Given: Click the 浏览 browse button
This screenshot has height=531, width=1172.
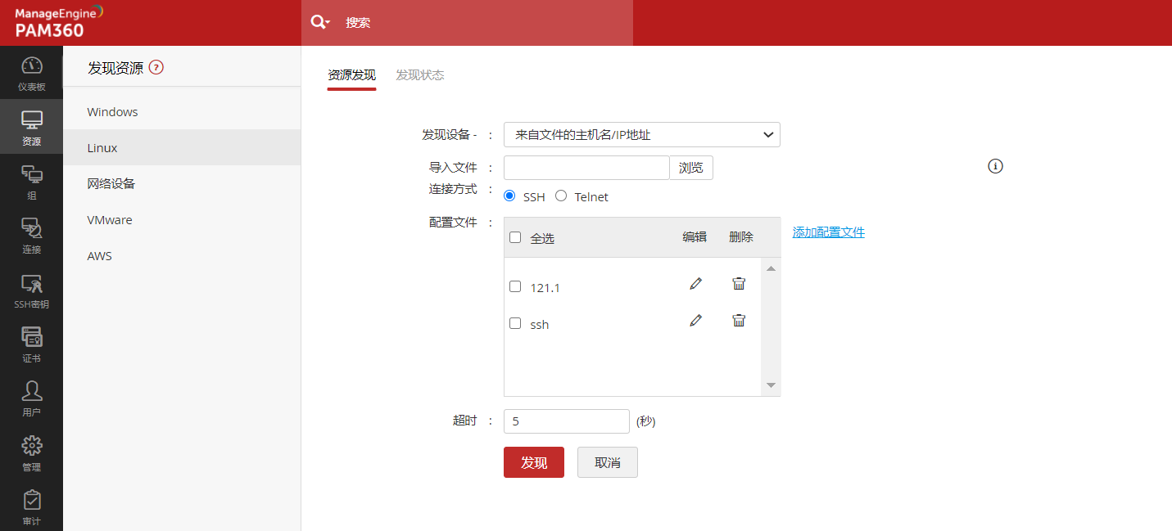Looking at the screenshot, I should (691, 168).
